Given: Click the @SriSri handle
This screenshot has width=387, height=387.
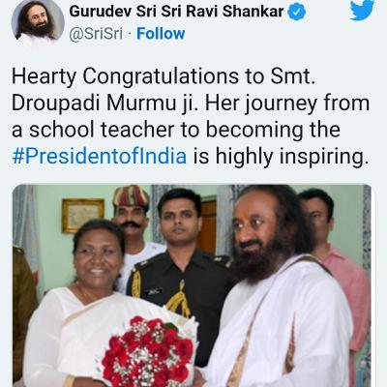Looking at the screenshot, I should click(96, 34).
